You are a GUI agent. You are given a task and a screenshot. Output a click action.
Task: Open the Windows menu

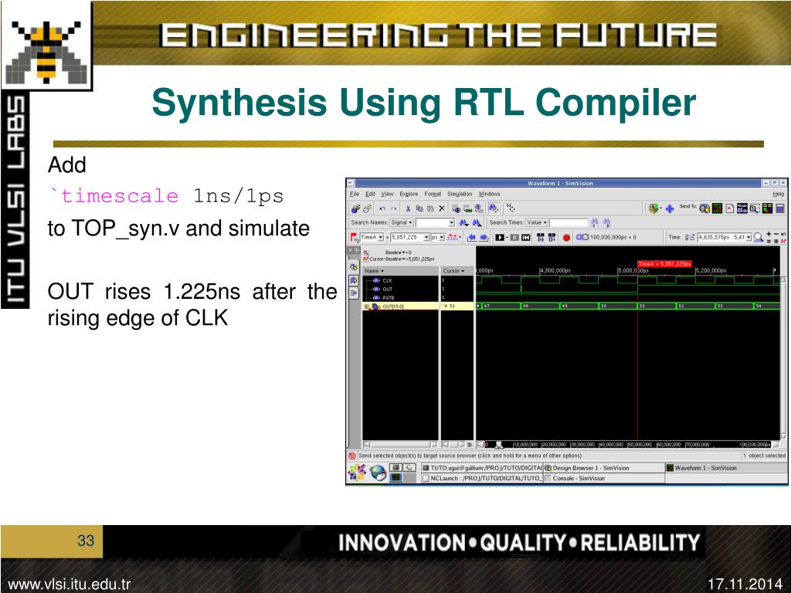(x=489, y=194)
